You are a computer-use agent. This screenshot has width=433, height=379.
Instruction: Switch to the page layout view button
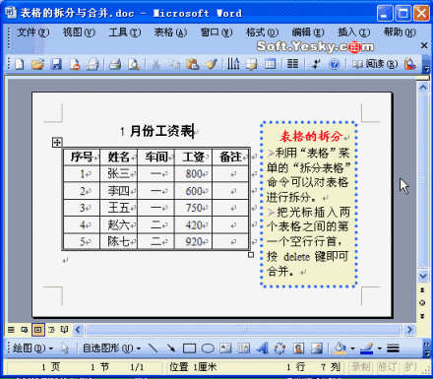[38, 330]
